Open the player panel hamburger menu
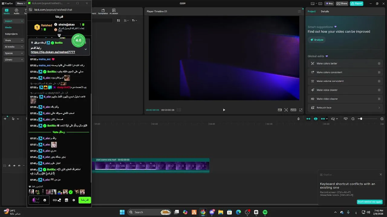The image size is (387, 217). pyautogui.click(x=299, y=11)
